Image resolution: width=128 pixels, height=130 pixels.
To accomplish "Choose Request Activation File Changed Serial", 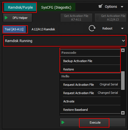I will [x=90, y=93].
